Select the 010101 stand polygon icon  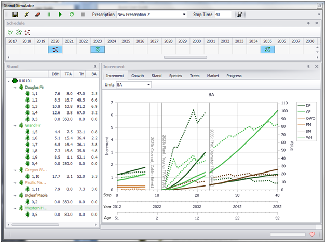(x=15, y=81)
